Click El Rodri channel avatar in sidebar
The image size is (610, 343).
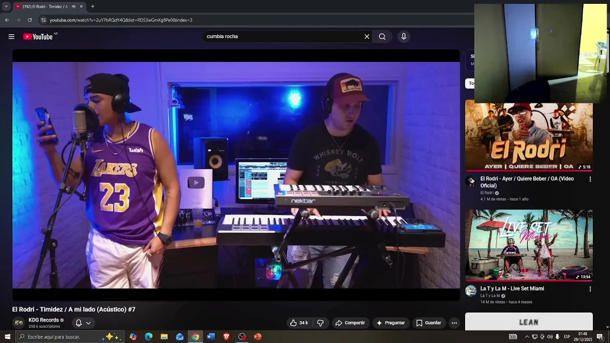click(x=471, y=181)
